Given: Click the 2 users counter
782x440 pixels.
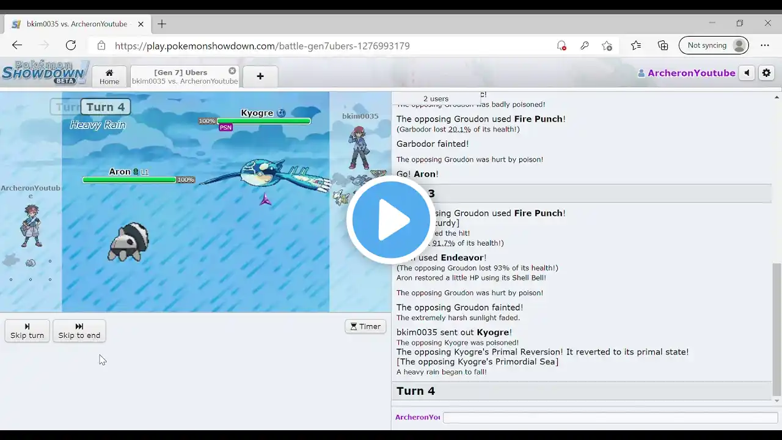Looking at the screenshot, I should pos(436,98).
